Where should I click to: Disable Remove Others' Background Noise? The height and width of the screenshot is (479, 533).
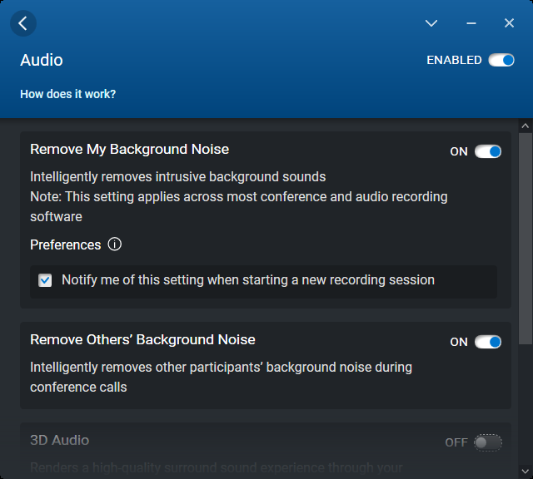click(x=488, y=342)
